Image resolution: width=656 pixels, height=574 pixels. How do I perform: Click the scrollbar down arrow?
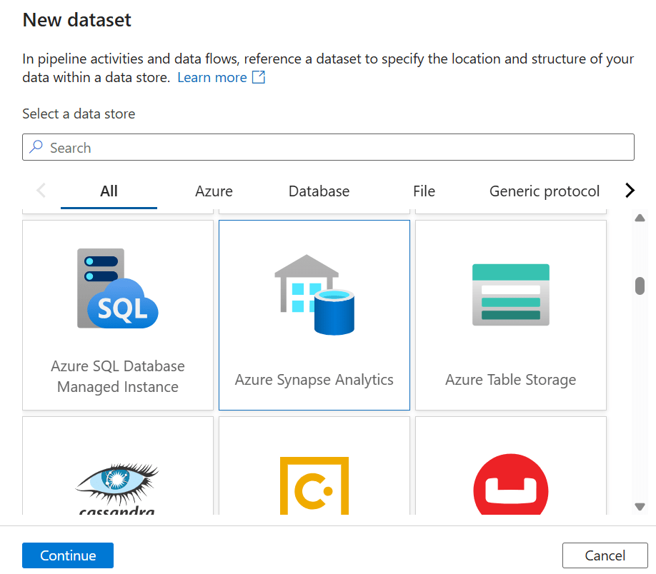pyautogui.click(x=640, y=506)
